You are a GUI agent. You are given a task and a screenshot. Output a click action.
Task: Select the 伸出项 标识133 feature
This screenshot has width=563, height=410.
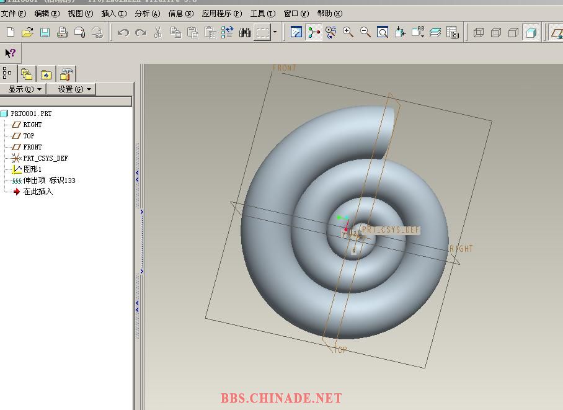49,180
